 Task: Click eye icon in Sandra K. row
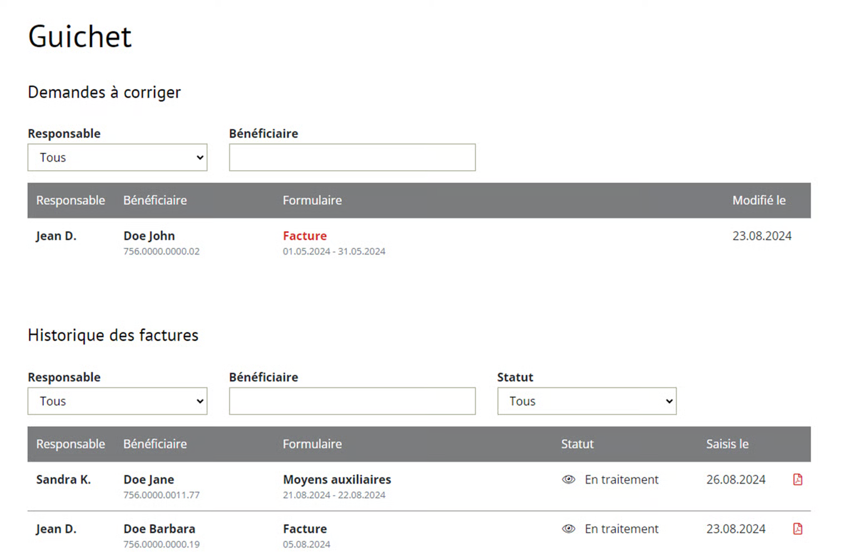(x=568, y=480)
